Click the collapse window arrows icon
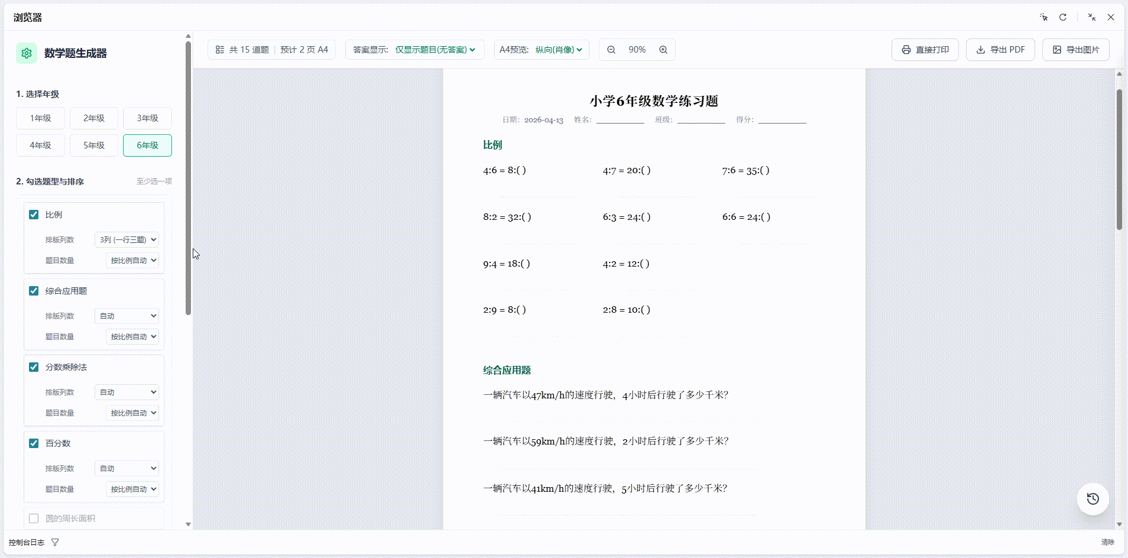The height and width of the screenshot is (558, 1128). click(x=1092, y=17)
